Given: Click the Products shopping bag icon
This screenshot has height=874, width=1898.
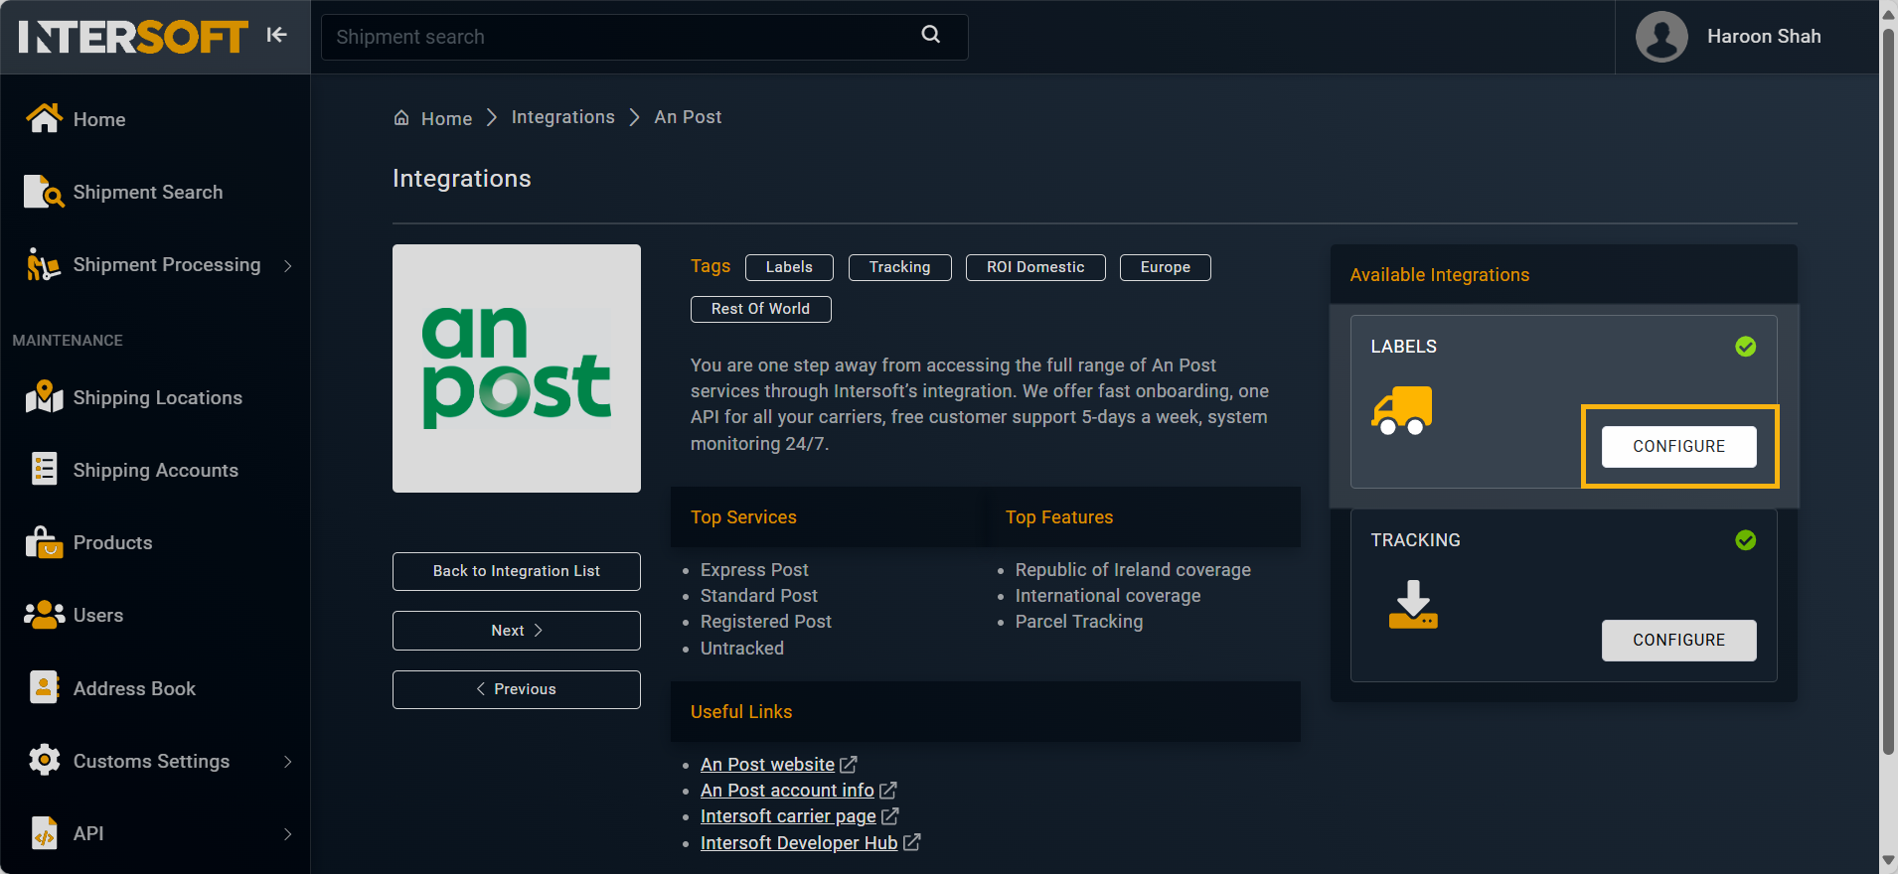Looking at the screenshot, I should click(x=44, y=542).
